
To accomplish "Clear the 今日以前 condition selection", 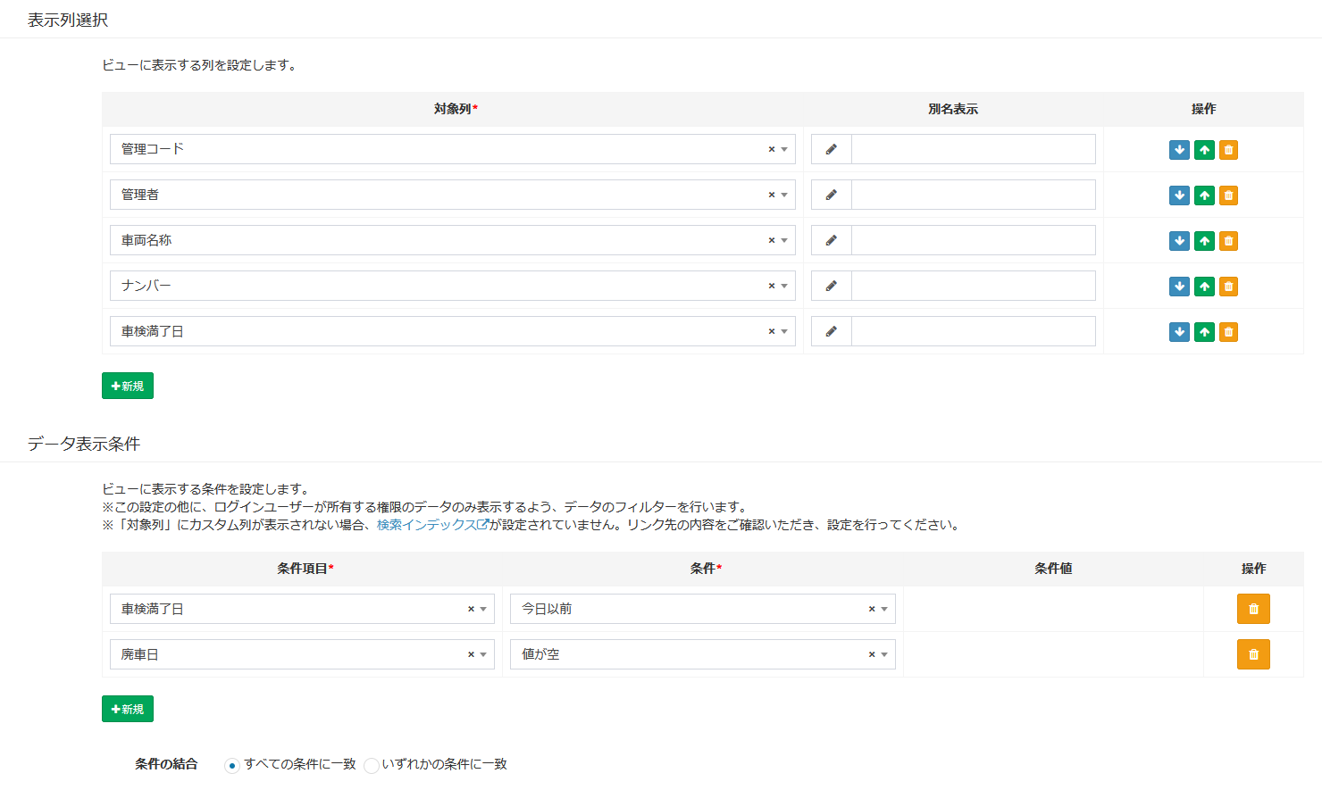I will click(x=872, y=609).
